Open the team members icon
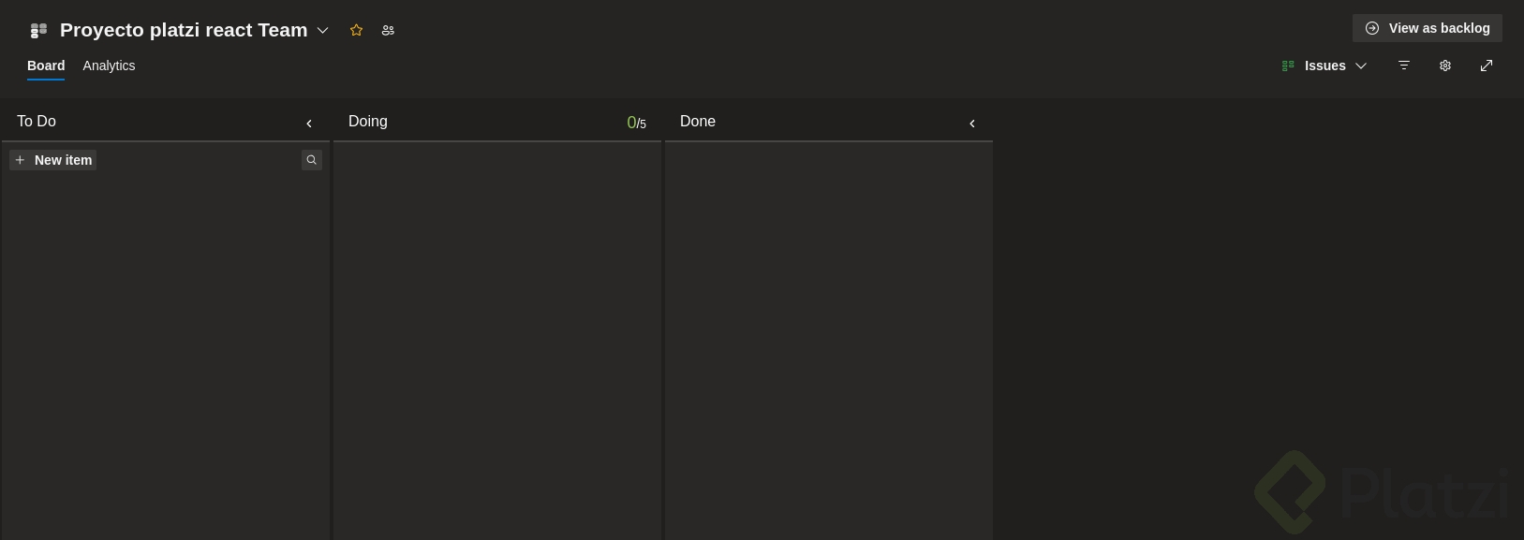The image size is (1524, 540). [388, 30]
